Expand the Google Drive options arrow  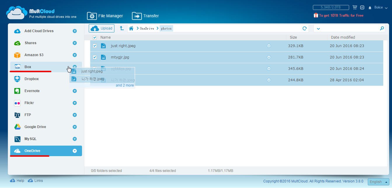(75, 127)
